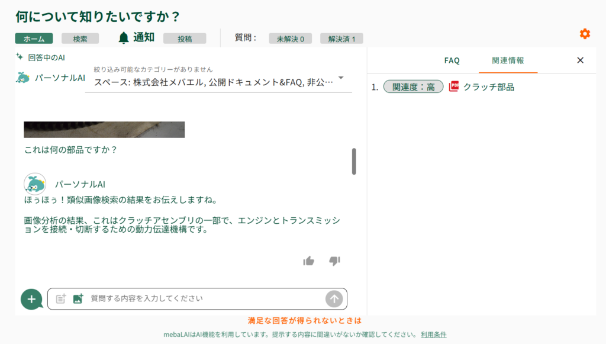This screenshot has width=606, height=344.
Task: Show 解決済 1 questions
Action: [341, 38]
